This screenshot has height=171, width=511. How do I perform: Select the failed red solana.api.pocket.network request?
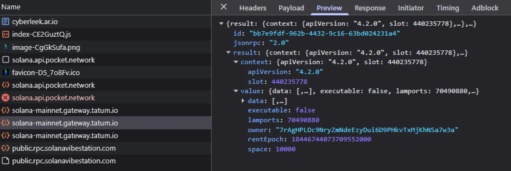[x=106, y=98]
